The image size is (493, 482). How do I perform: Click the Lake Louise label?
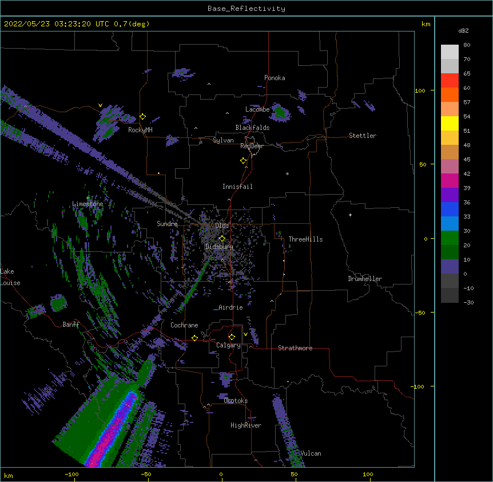(x=10, y=277)
